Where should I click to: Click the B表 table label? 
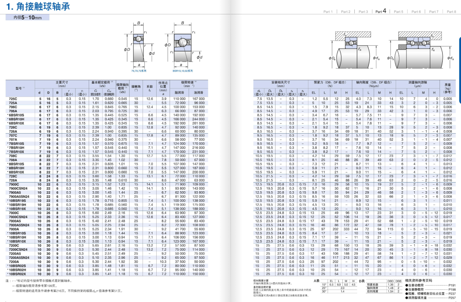362,281
